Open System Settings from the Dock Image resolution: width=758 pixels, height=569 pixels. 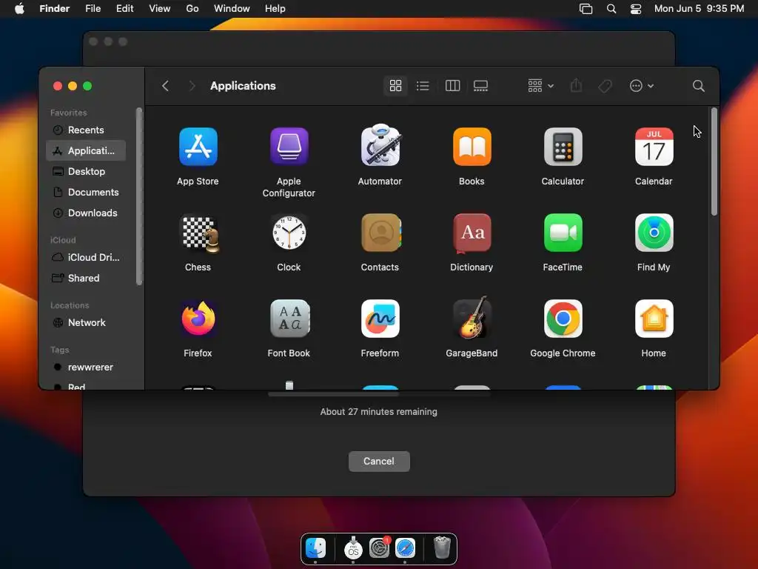click(380, 548)
